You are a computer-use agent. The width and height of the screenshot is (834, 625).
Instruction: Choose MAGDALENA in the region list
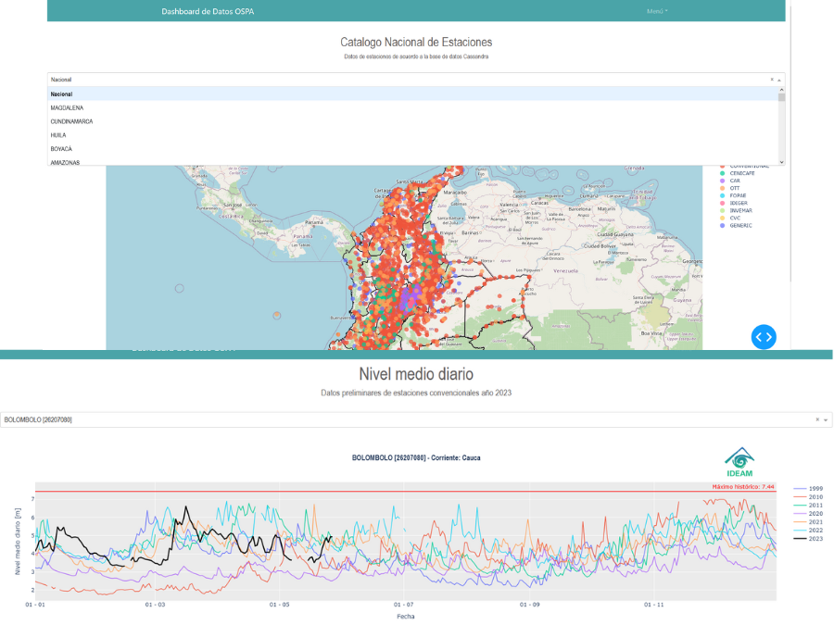pos(68,107)
